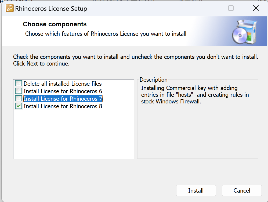
Task: Close the setup window with X
Action: 256,8
